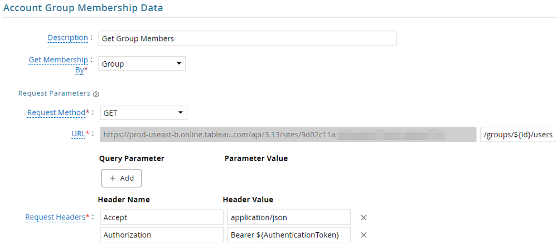Click the Get Membership By label link
557x244 pixels.
[58, 64]
